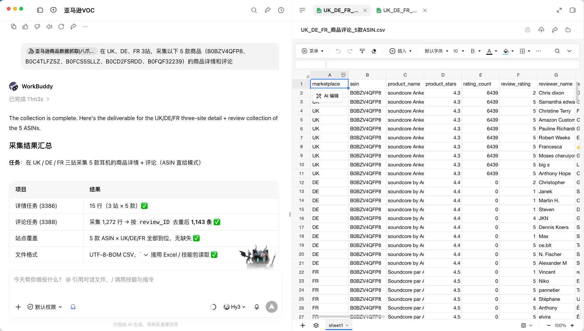
Task: Open the 菜单 menu in spreadsheet
Action: pyautogui.click(x=313, y=51)
